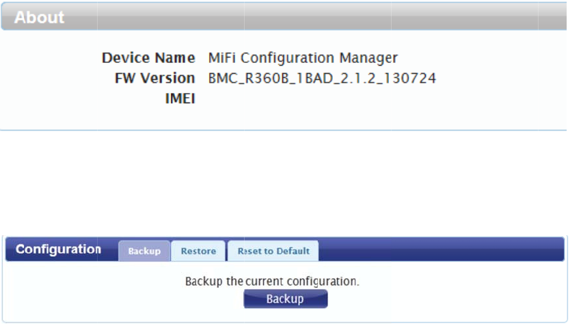Screen dimensions: 570x324
Task: Select the Reset to Default tab
Action: tap(273, 251)
